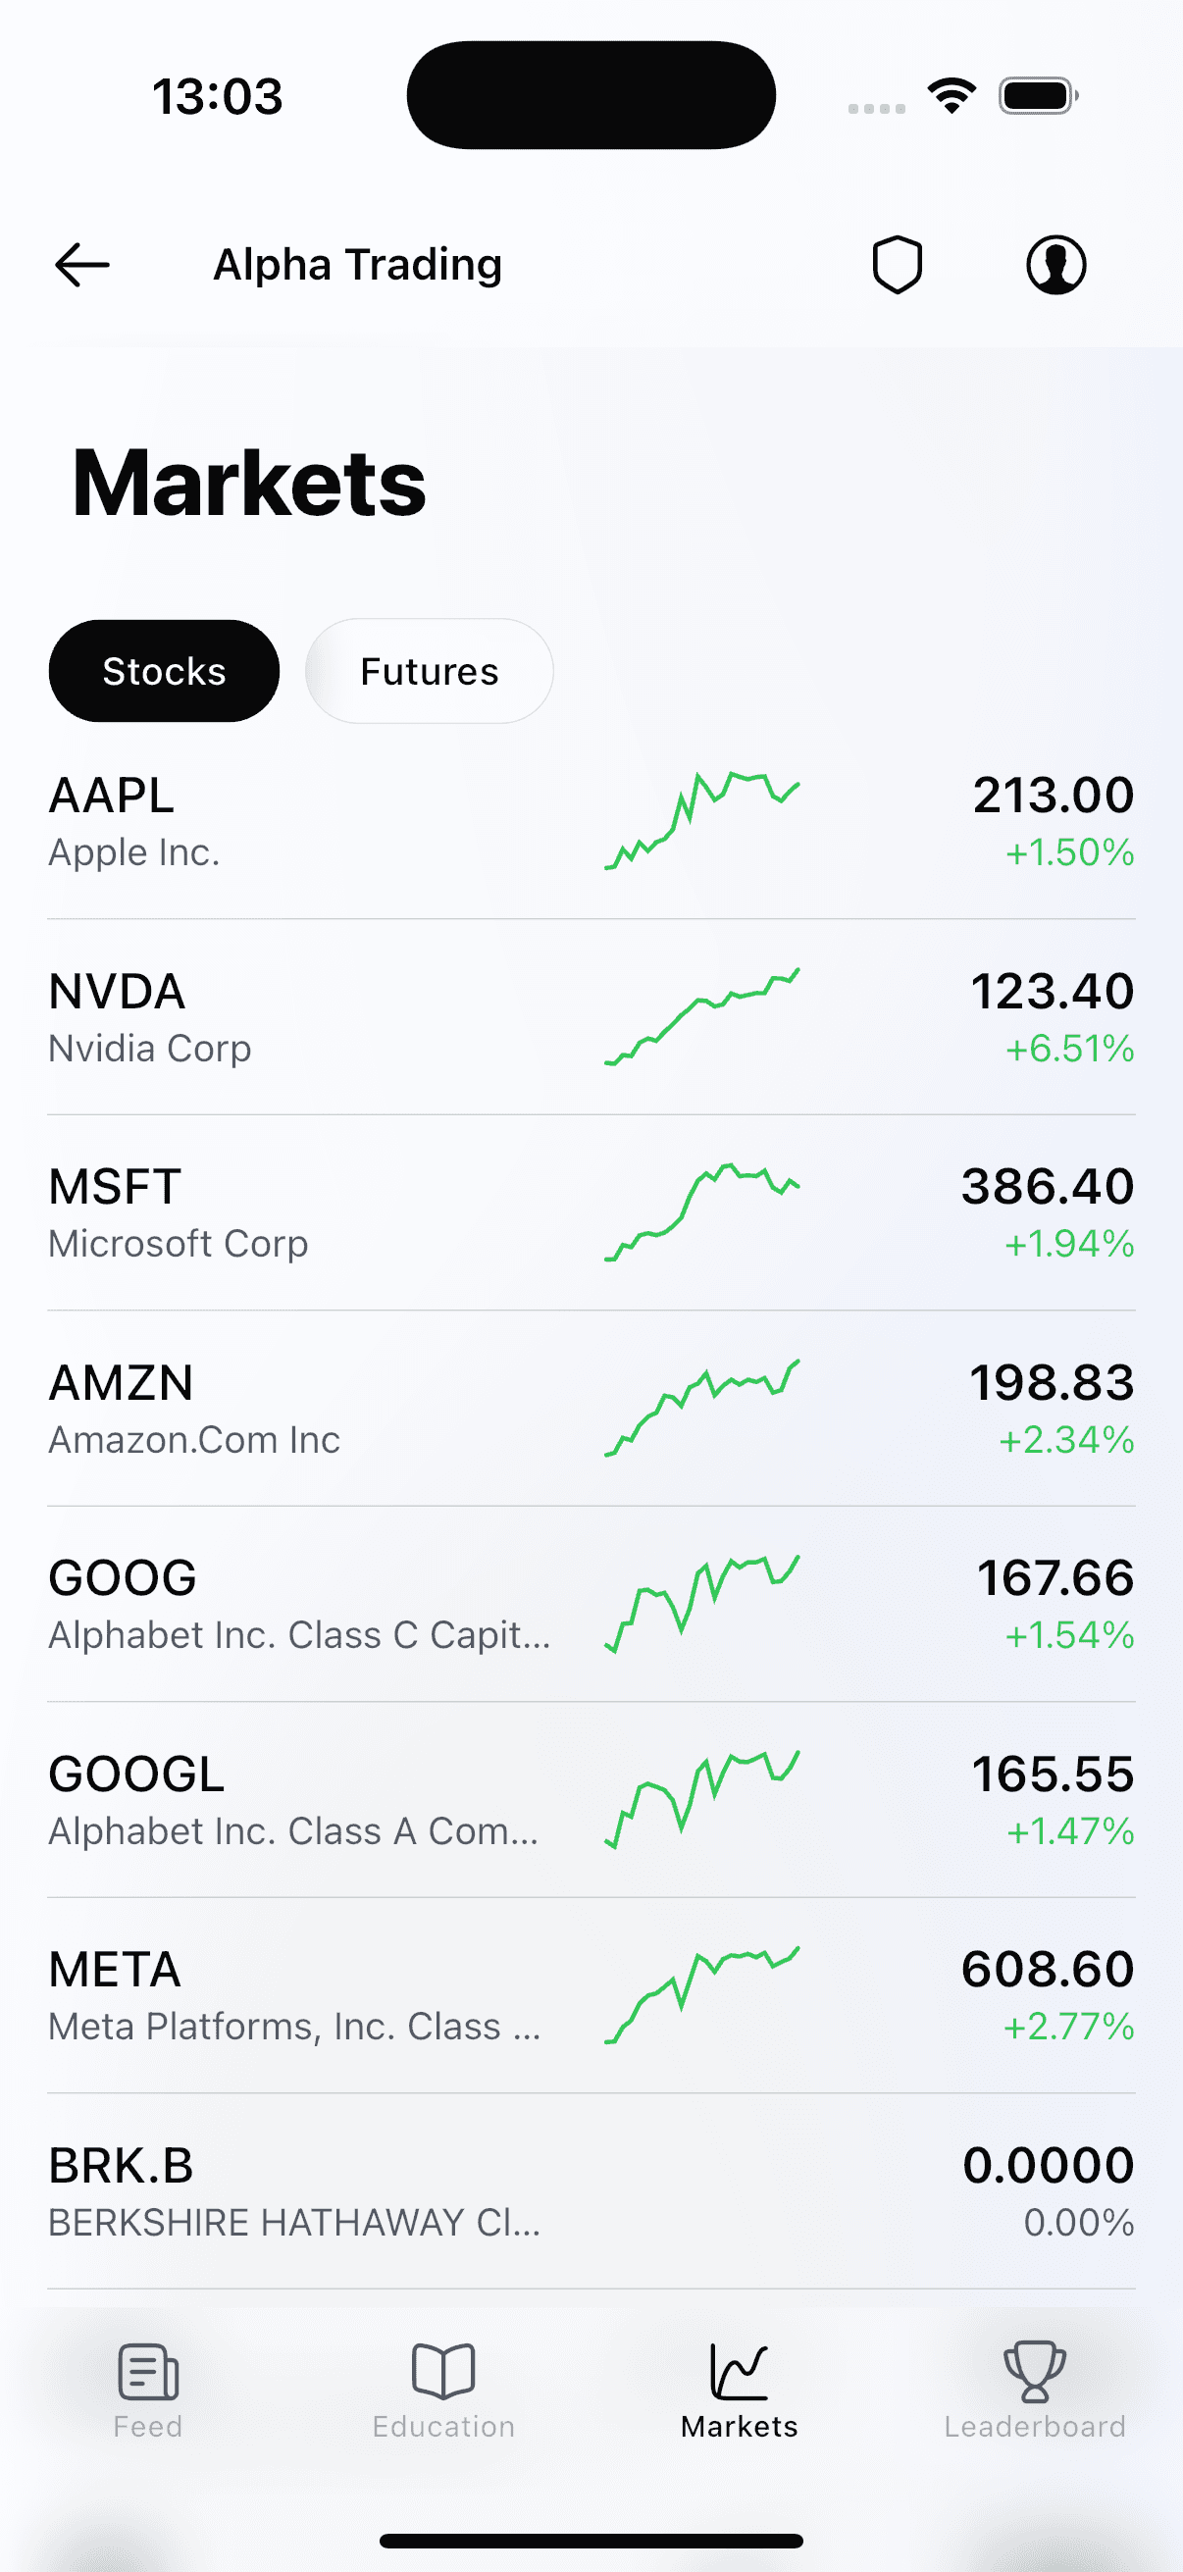
Task: Select the Stocks filter pill
Action: pyautogui.click(x=164, y=671)
